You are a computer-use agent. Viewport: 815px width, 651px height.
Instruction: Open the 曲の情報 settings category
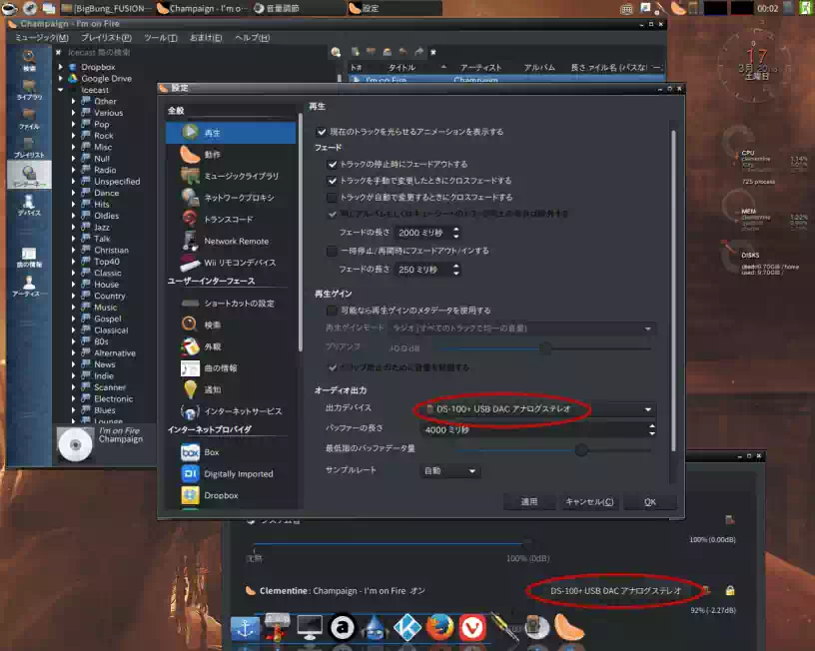click(x=231, y=367)
